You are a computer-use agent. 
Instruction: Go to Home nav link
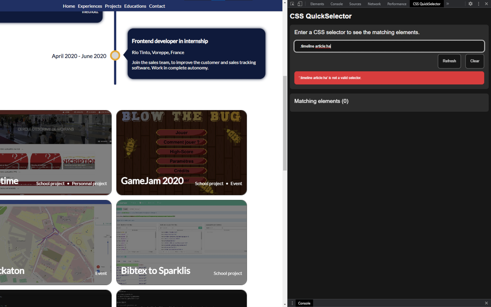(x=69, y=6)
